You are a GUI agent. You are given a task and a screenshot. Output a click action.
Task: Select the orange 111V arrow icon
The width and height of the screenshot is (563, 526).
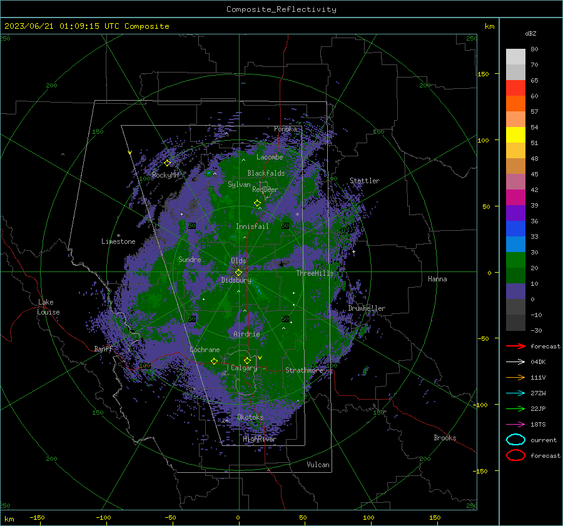click(x=515, y=377)
